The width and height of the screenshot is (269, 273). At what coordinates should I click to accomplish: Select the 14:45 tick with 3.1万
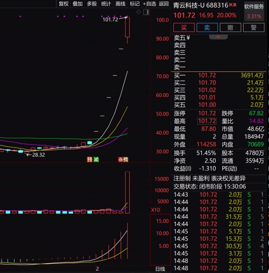point(219,254)
